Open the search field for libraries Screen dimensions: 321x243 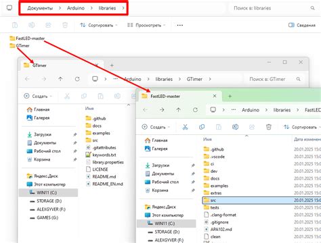pos(273,8)
